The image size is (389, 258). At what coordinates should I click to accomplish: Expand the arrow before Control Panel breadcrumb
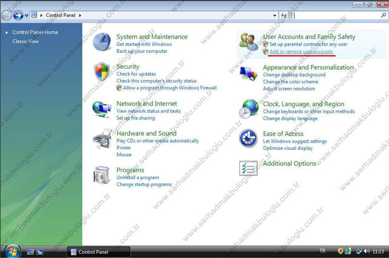[41, 15]
